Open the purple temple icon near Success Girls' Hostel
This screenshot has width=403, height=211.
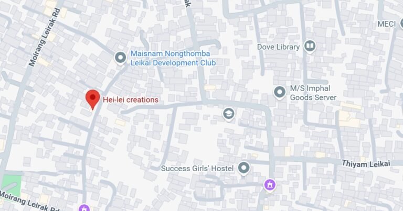tap(270, 185)
